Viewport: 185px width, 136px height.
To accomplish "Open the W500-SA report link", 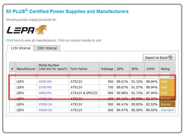I will 45,104.
